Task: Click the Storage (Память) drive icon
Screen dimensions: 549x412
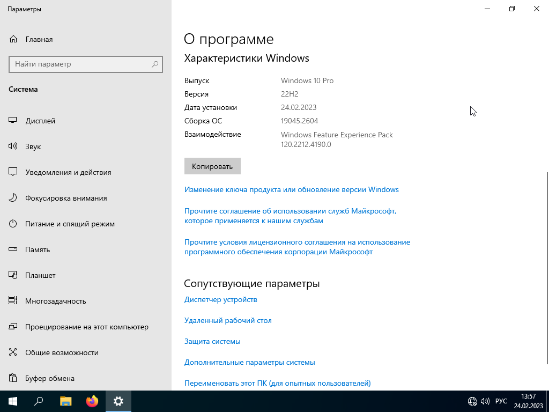Action: pos(13,249)
